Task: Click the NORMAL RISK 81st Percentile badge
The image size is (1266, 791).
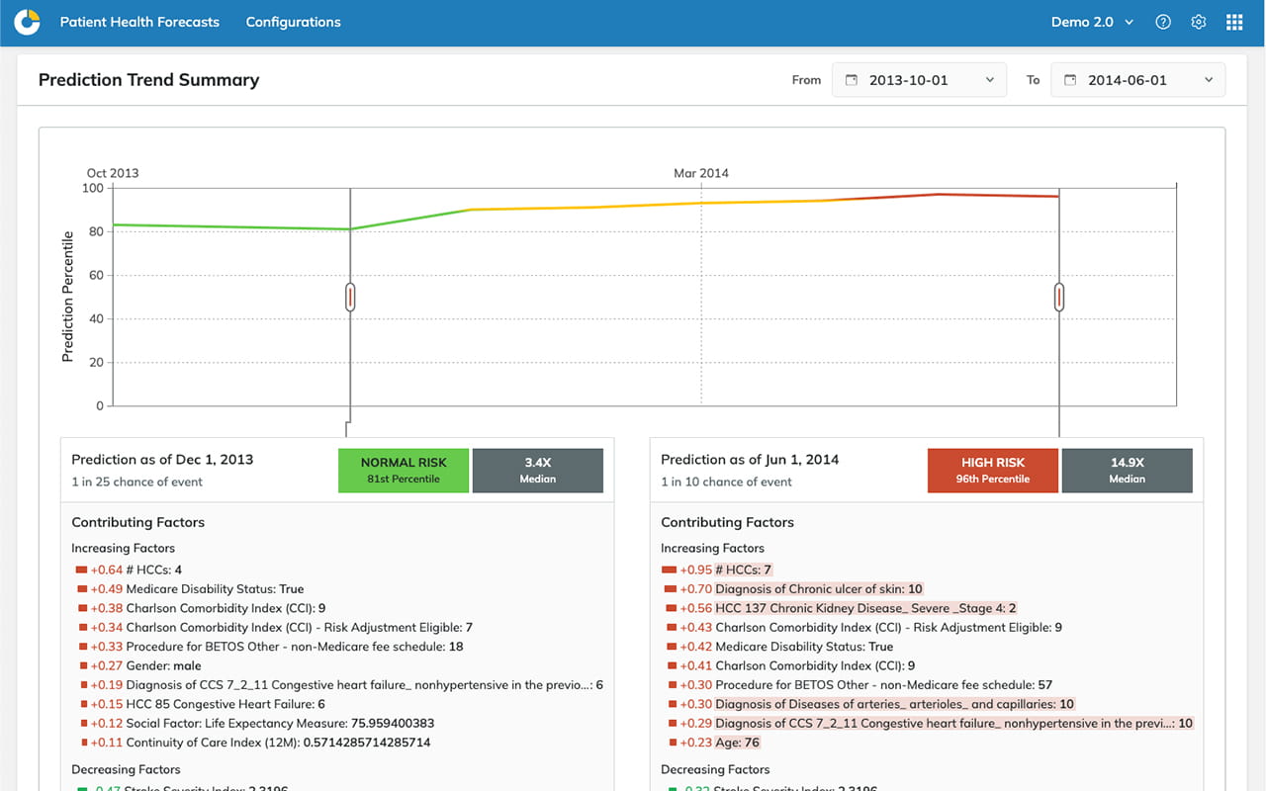Action: (404, 471)
